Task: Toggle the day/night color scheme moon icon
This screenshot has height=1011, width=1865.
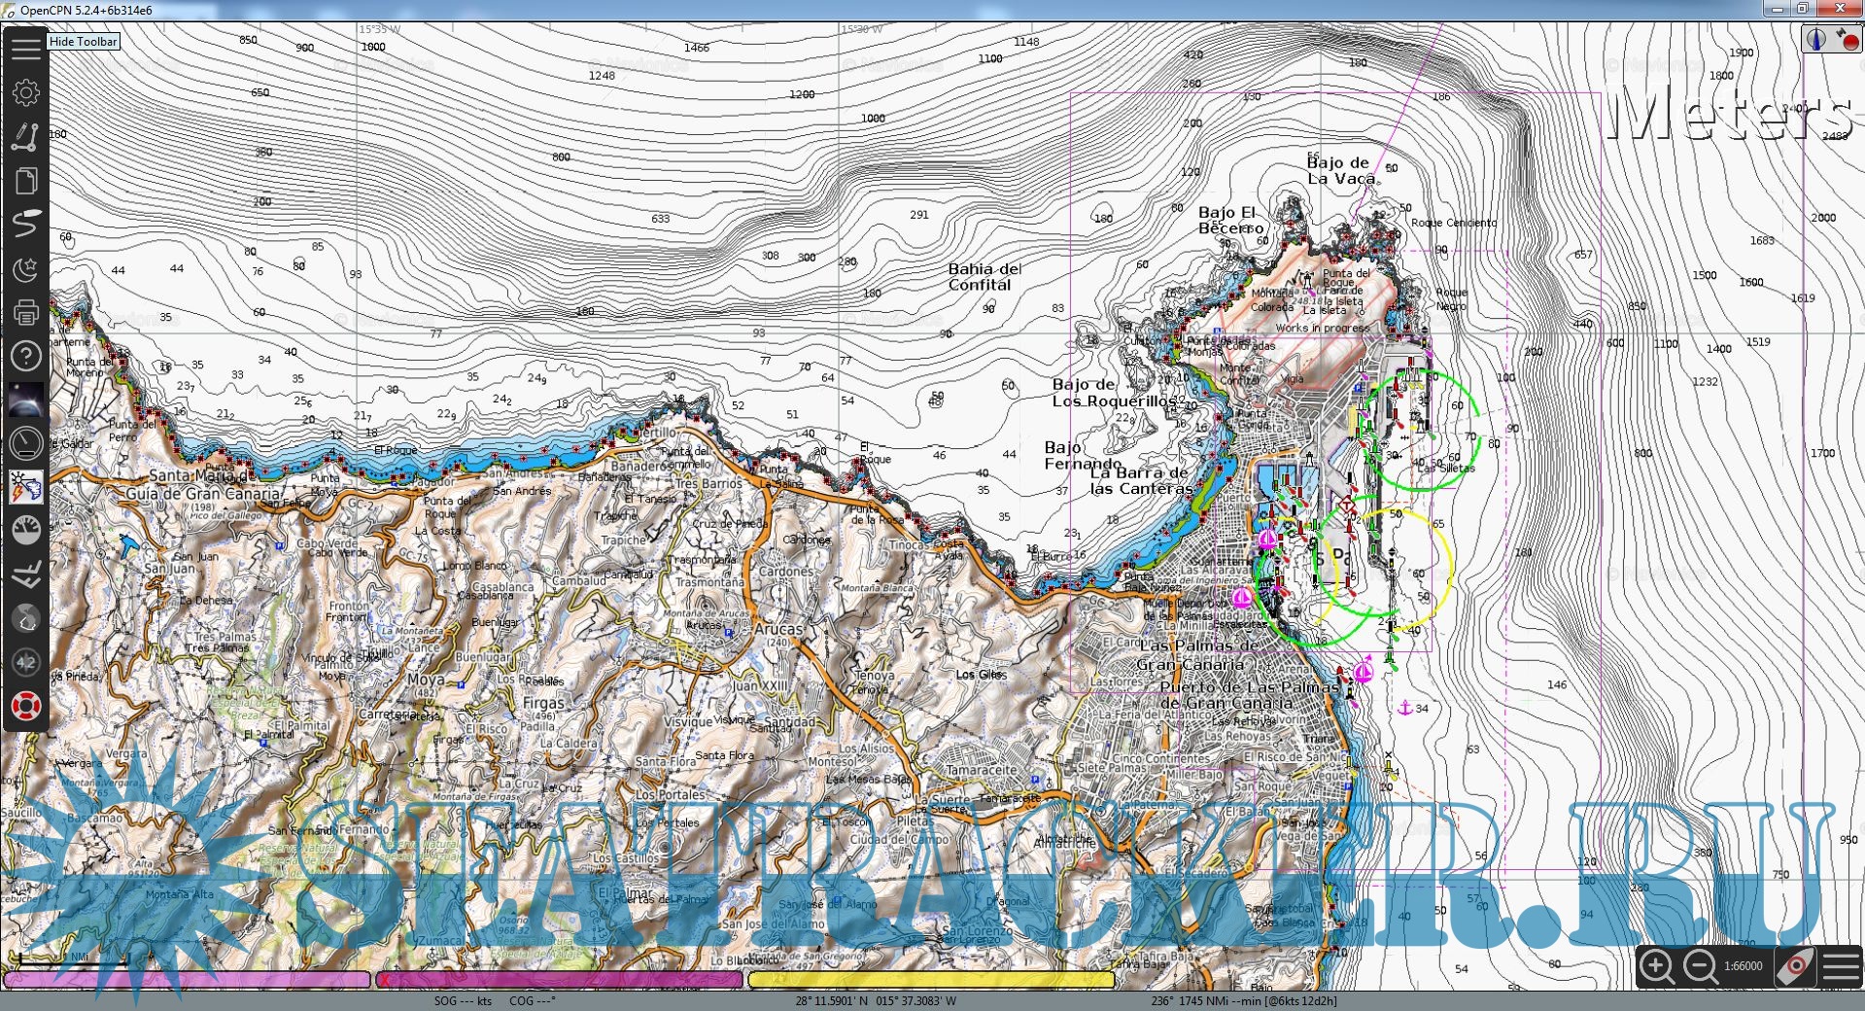Action: tap(26, 269)
